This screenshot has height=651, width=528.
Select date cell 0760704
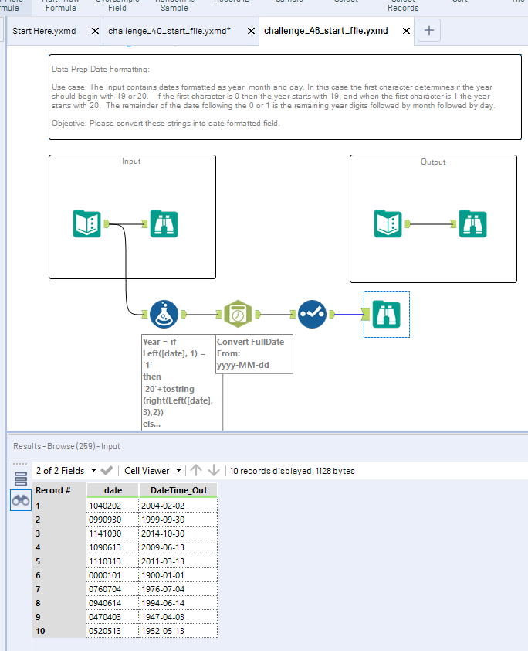click(113, 589)
